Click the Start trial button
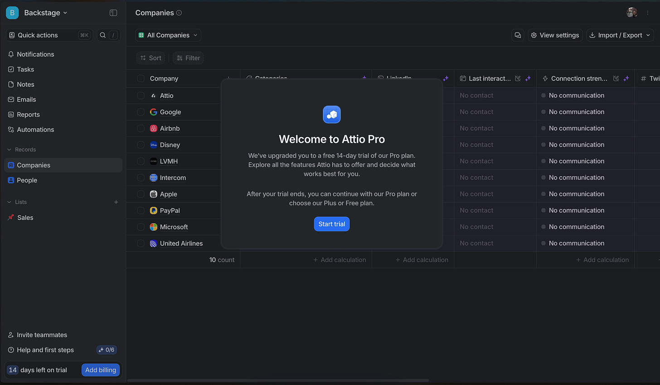This screenshot has width=660, height=385. click(x=332, y=224)
